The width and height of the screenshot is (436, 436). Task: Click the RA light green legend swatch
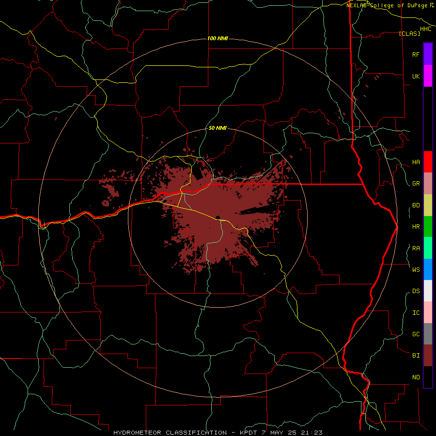click(428, 248)
